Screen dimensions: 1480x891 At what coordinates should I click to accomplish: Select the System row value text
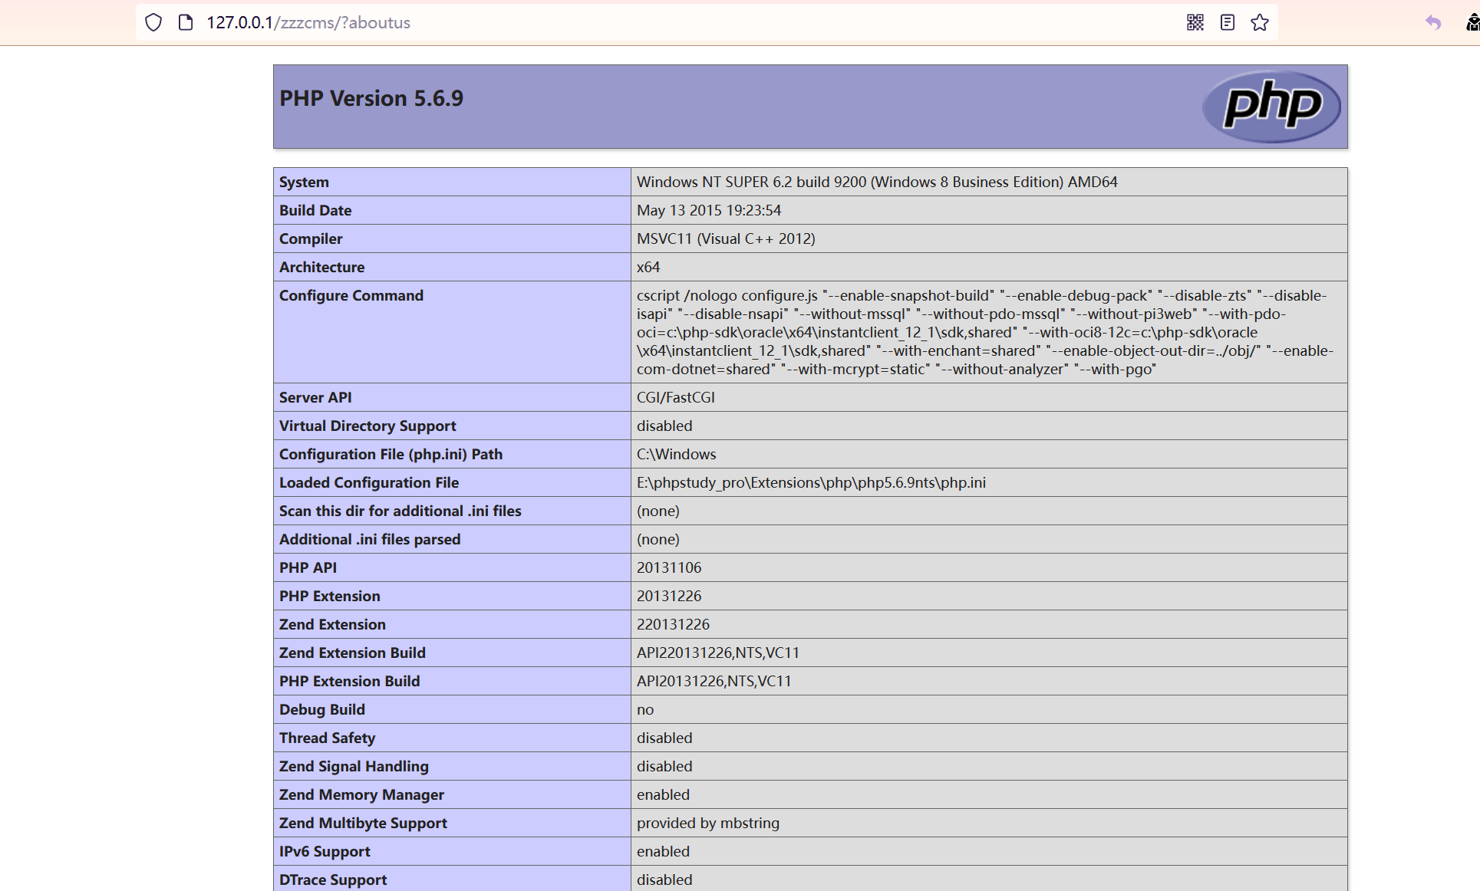(877, 182)
